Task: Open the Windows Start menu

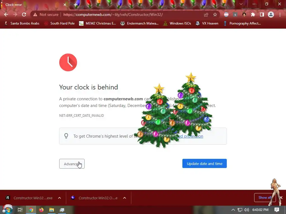Action: pyautogui.click(x=7, y=210)
